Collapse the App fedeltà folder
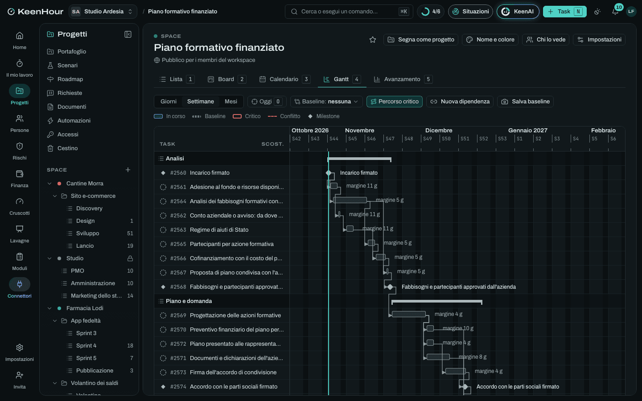The height and width of the screenshot is (401, 642). pos(55,321)
